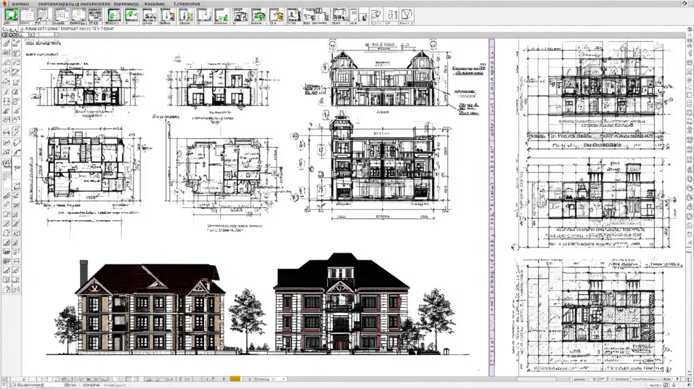Viewport: 694px width, 389px height.
Task: Click the large floor plan drawing at left
Action: [x=85, y=167]
